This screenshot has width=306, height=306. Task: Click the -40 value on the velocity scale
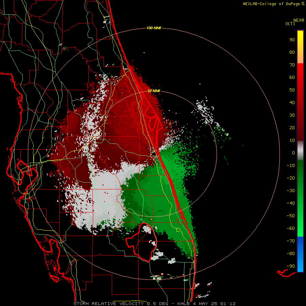[x=291, y=203]
